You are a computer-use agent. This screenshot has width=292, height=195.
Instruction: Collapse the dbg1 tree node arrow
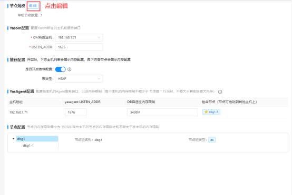coord(13,139)
